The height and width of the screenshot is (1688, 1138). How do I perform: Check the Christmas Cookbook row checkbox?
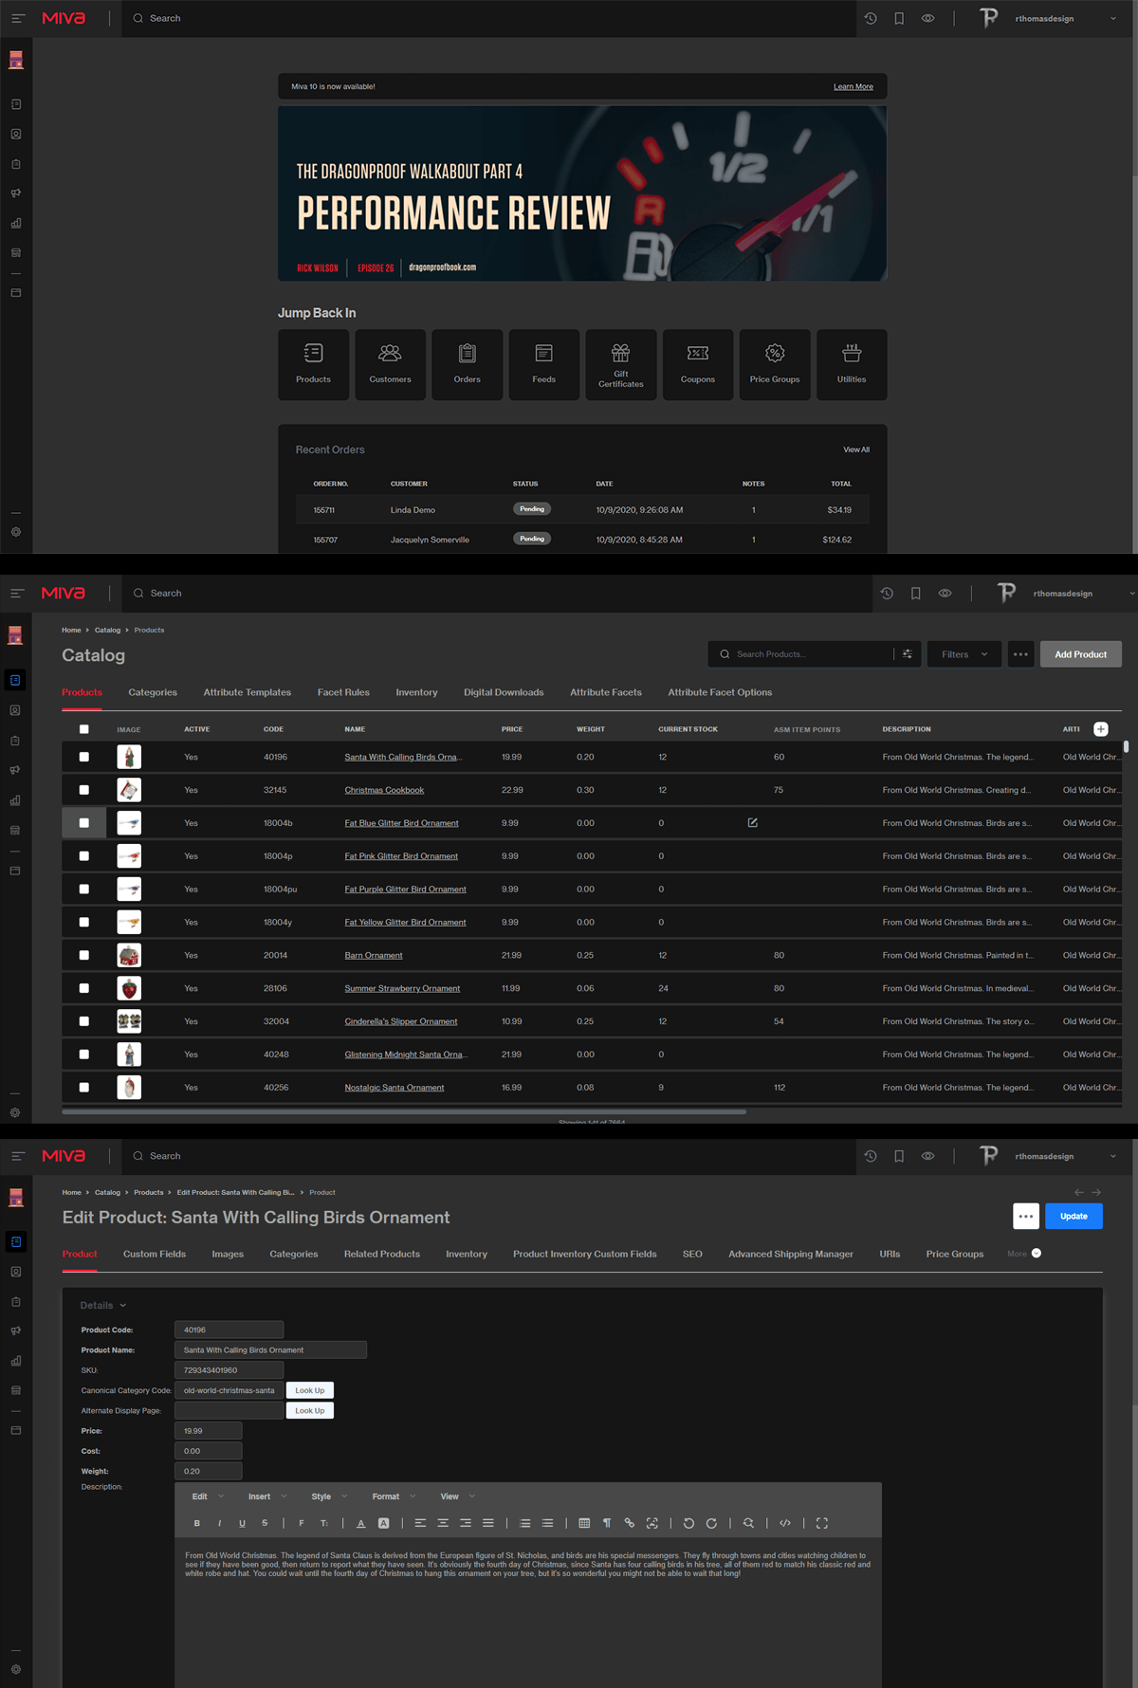point(84,790)
